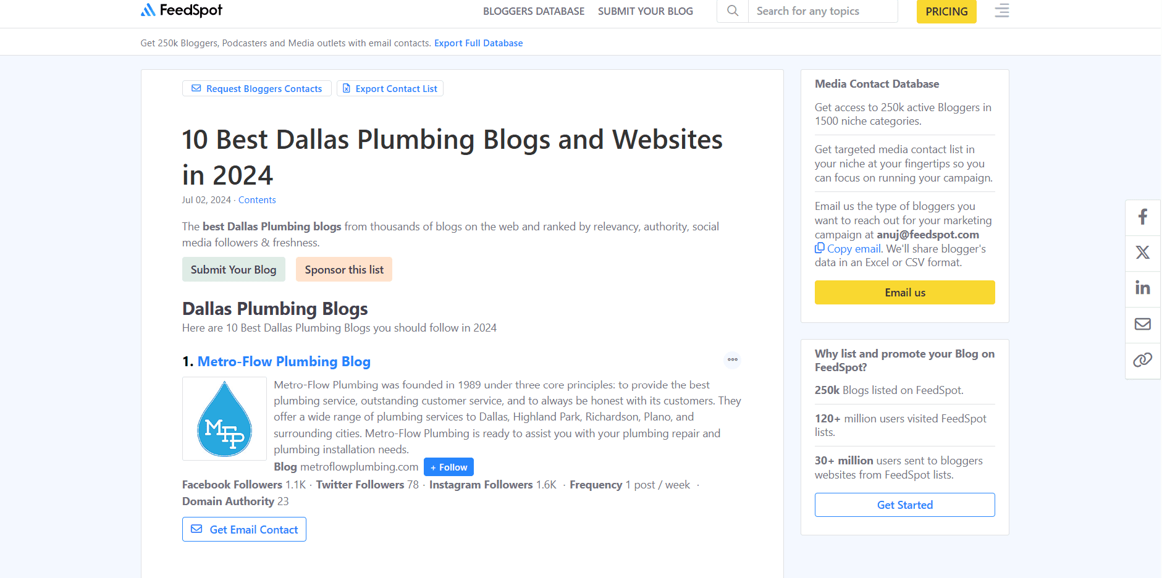Image resolution: width=1162 pixels, height=578 pixels.
Task: Open Metro-Flow Plumbing Blog title link
Action: tap(284, 361)
